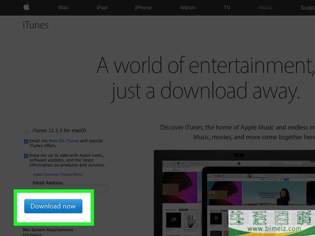This screenshot has width=315, height=236.
Task: Click the iTunes page title
Action: coord(35,25)
